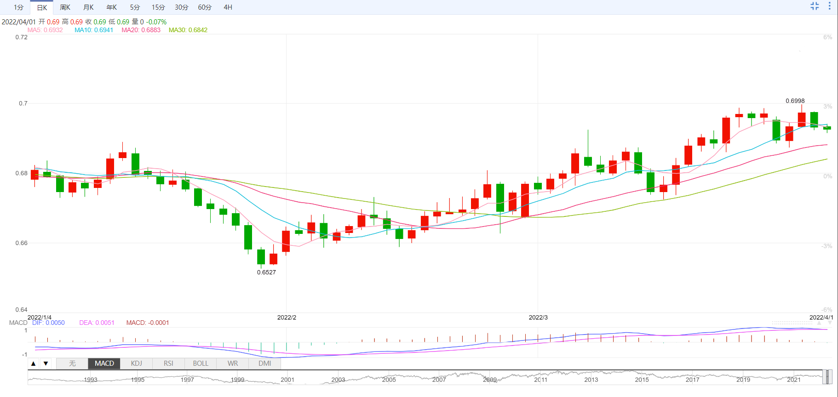Viewport: 838px width, 397px height.
Task: Click the 6% percentage axis label
Action: (827, 37)
